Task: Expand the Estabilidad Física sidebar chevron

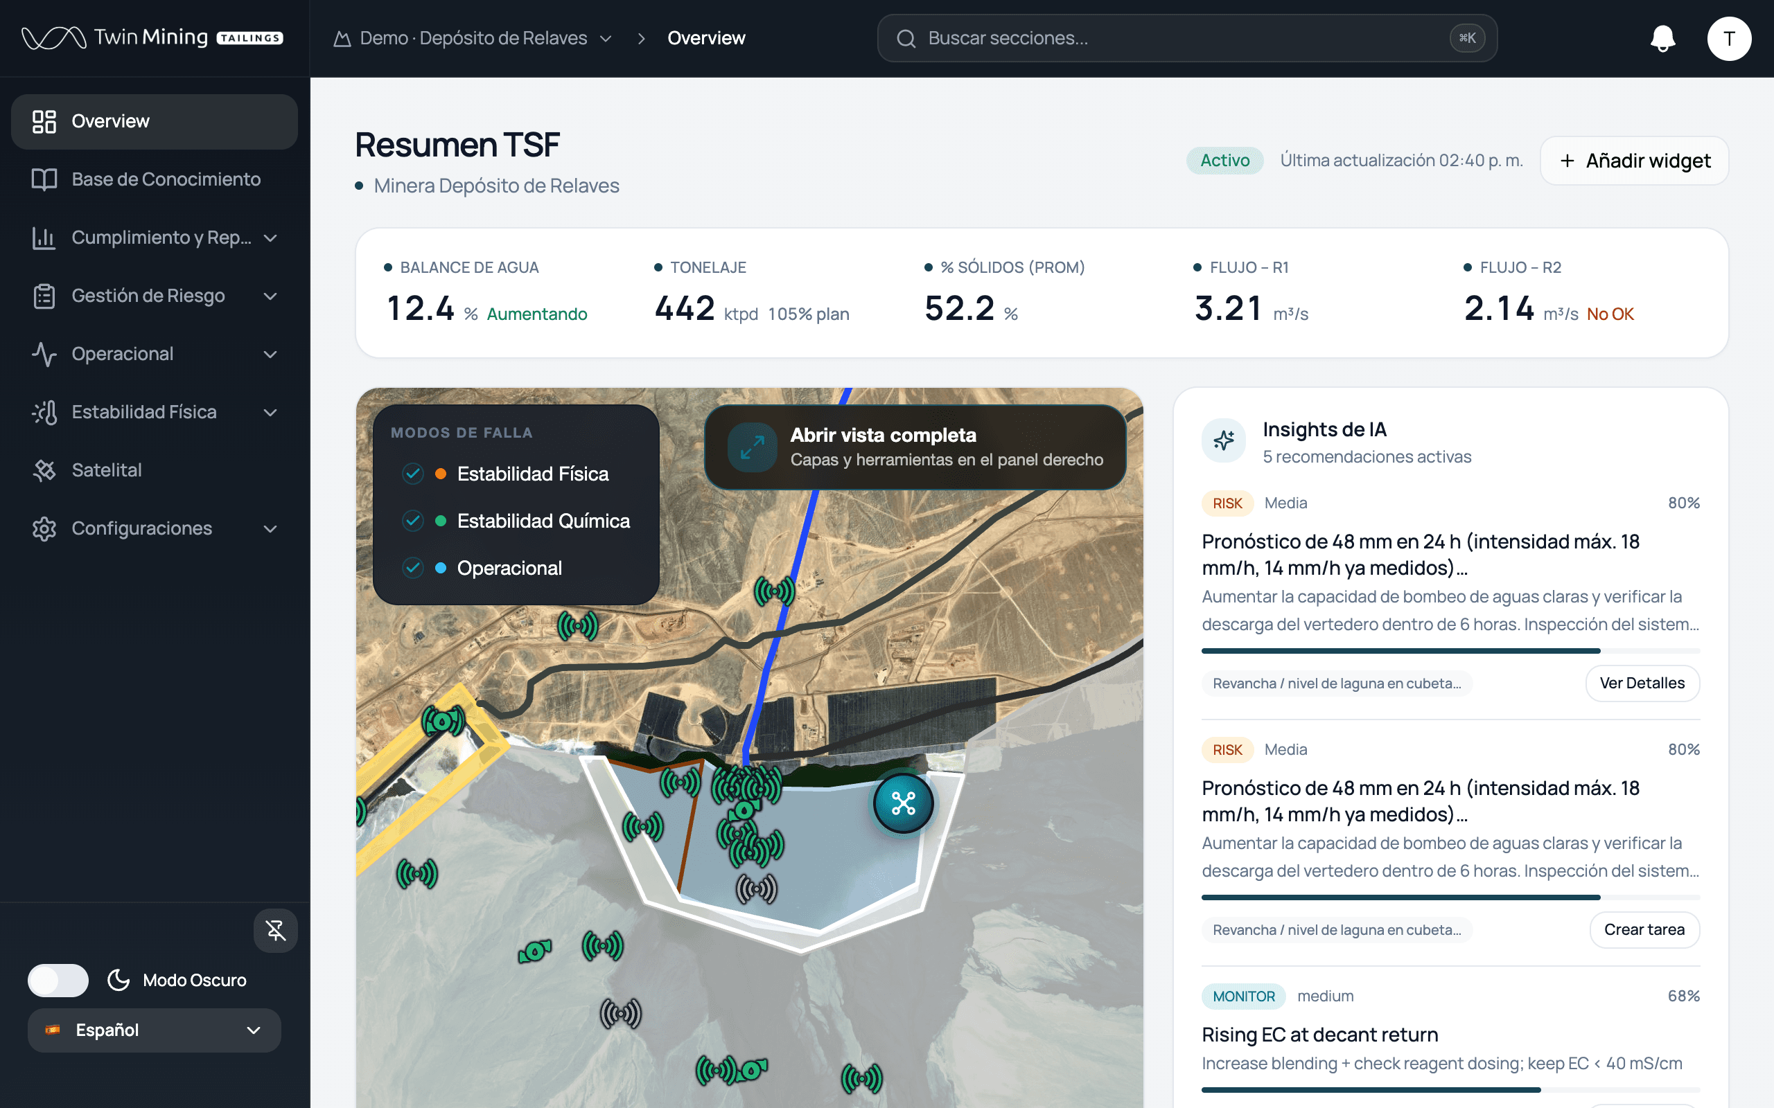Action: [x=270, y=413]
